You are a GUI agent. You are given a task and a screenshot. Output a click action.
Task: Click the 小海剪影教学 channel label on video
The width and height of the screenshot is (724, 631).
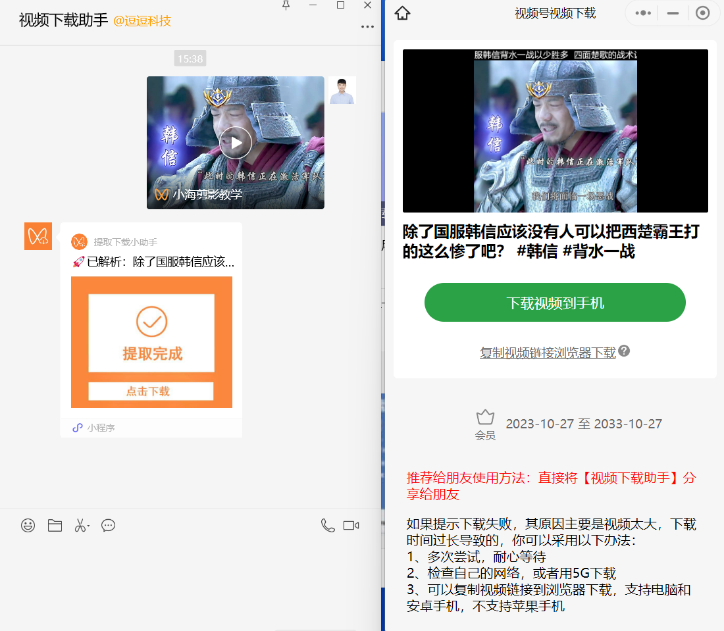(207, 194)
